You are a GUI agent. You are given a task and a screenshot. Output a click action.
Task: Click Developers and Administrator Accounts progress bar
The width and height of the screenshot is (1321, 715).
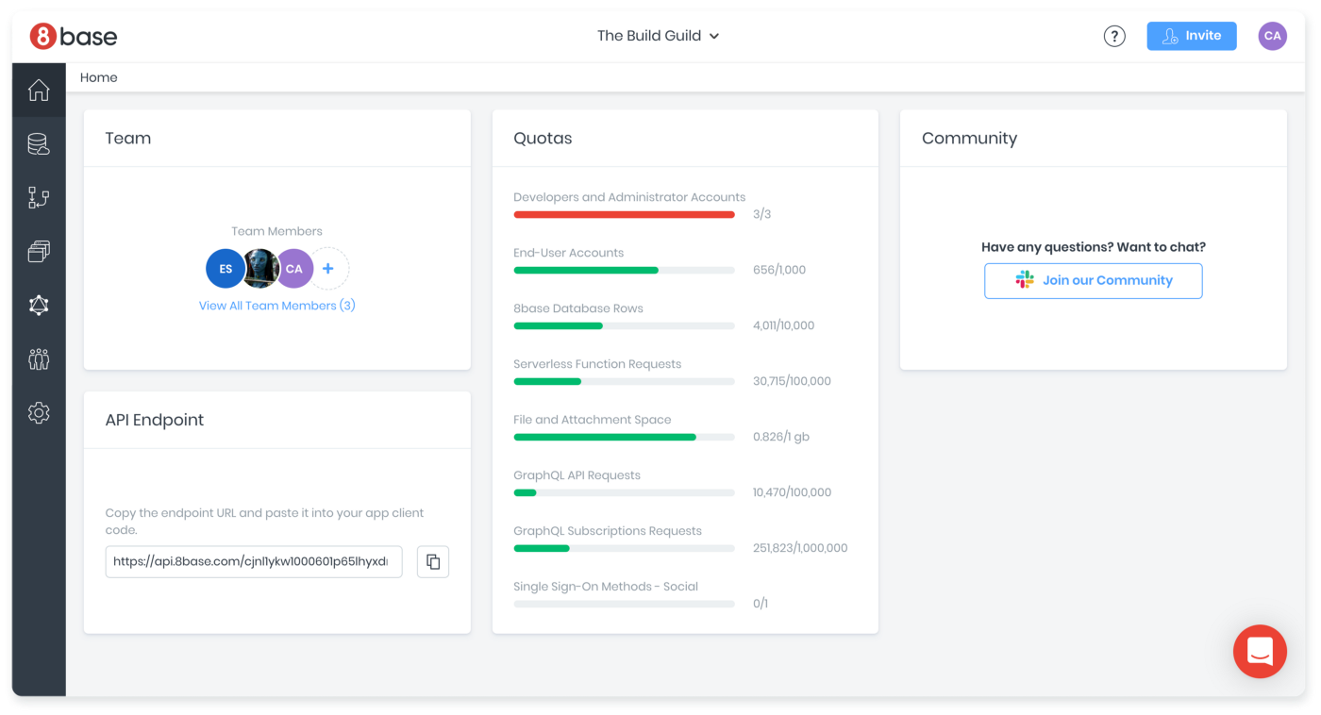pyautogui.click(x=624, y=215)
